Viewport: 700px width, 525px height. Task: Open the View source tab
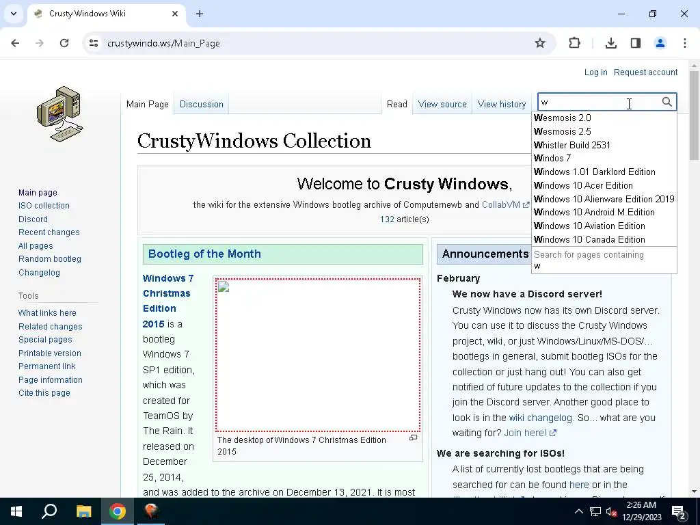tap(442, 104)
